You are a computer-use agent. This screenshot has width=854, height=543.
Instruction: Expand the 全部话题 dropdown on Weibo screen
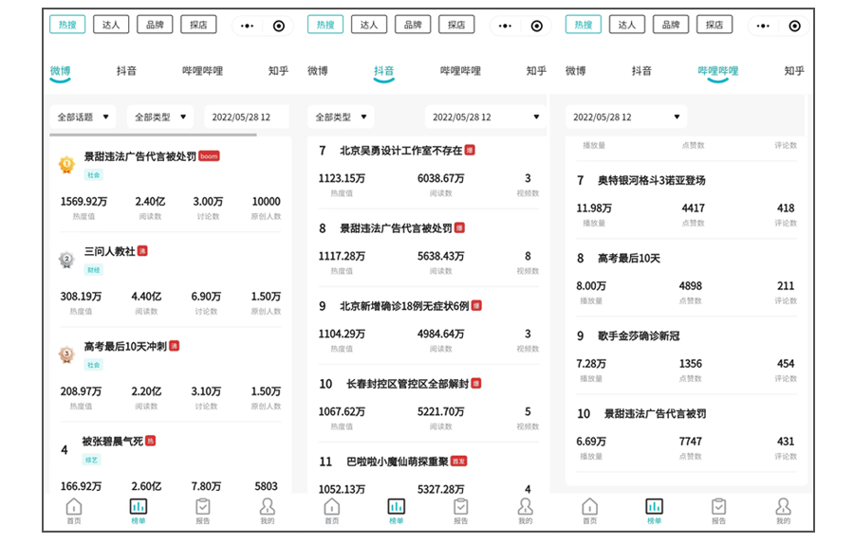[83, 117]
